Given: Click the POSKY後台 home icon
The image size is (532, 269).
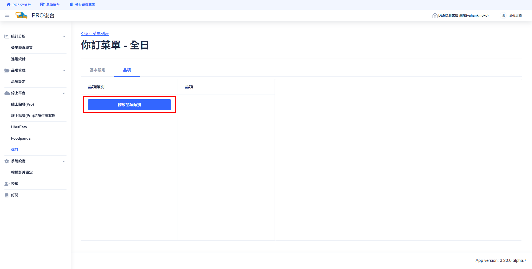Looking at the screenshot, I should tap(9, 5).
